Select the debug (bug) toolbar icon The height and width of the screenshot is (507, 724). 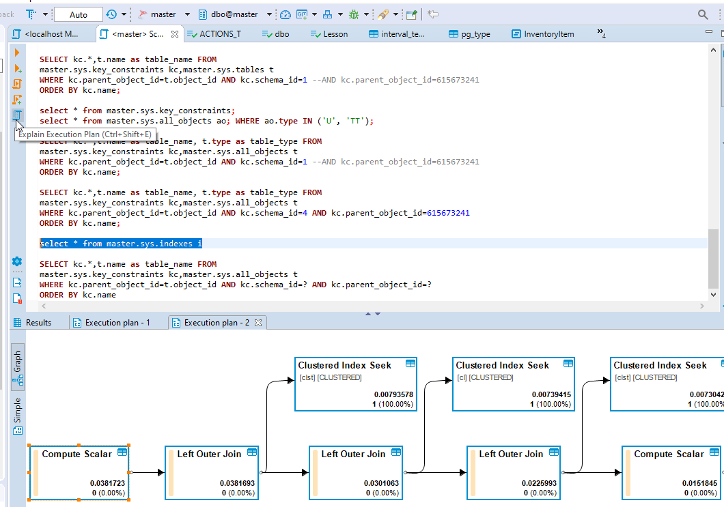point(354,14)
